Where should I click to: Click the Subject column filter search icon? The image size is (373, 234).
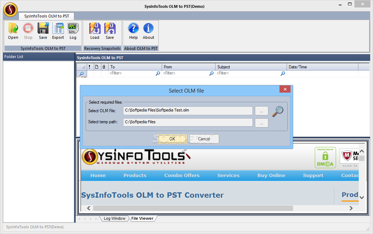point(283,74)
